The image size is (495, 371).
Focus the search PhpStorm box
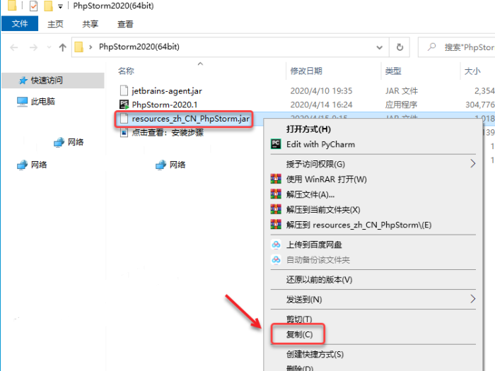coord(457,47)
